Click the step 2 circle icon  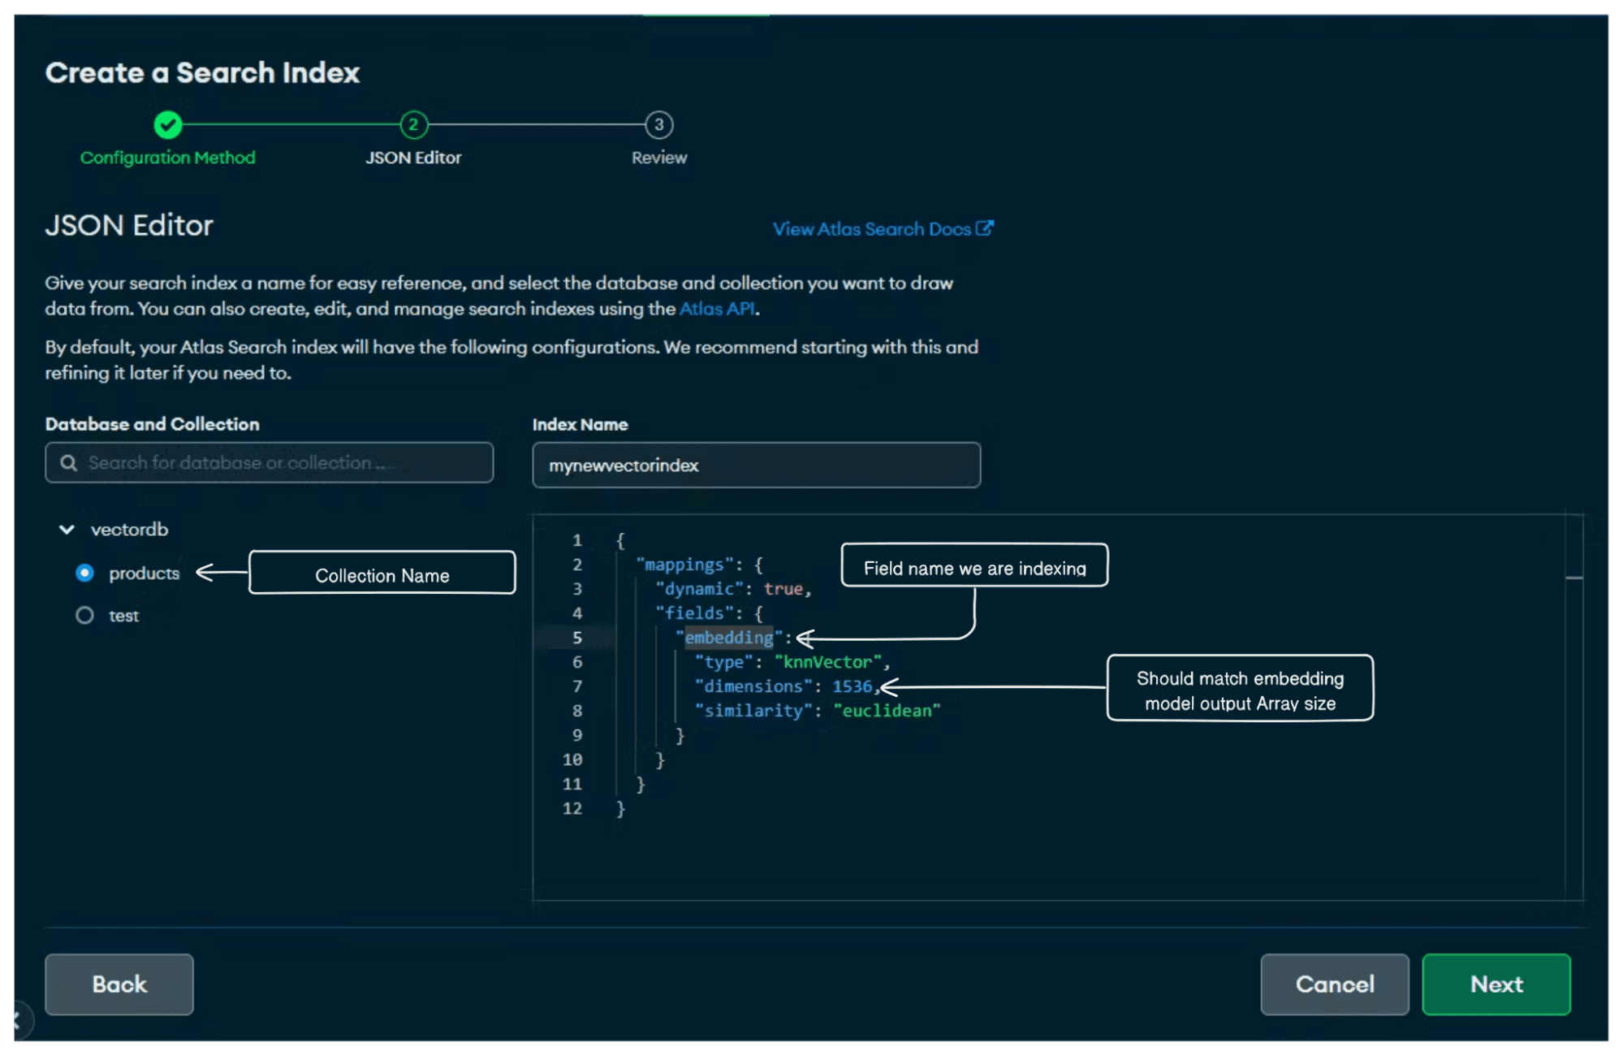[x=413, y=125]
